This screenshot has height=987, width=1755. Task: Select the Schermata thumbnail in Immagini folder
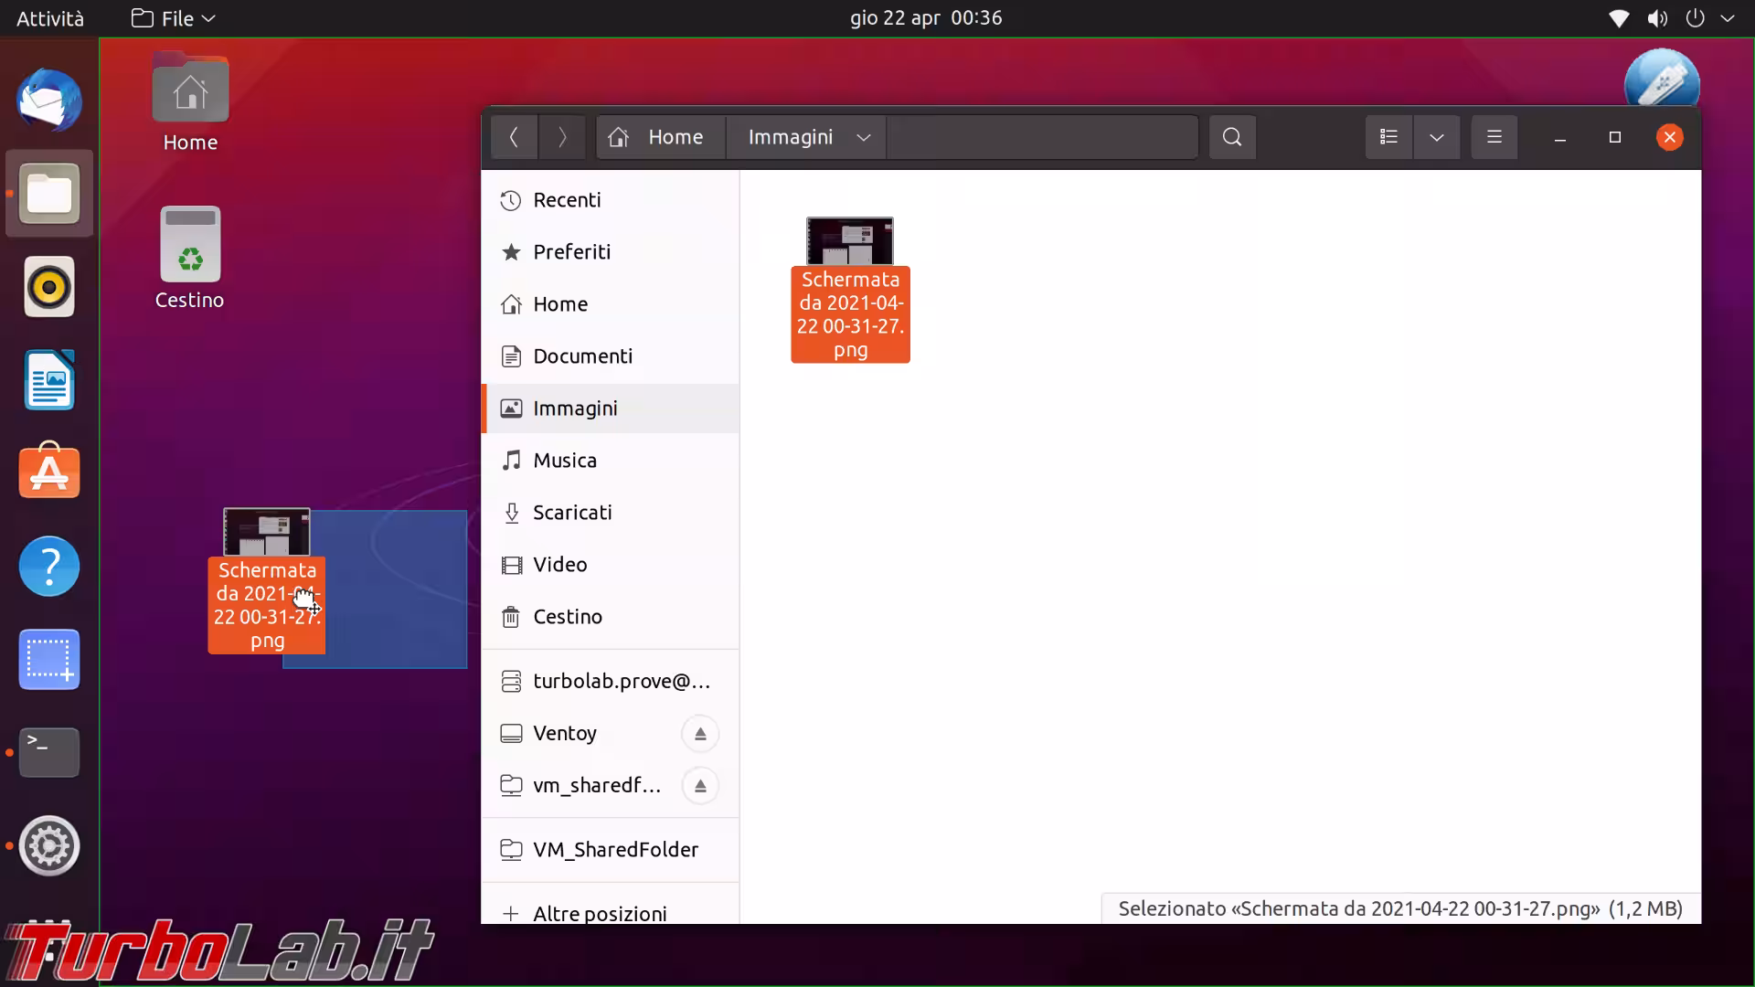tap(849, 242)
